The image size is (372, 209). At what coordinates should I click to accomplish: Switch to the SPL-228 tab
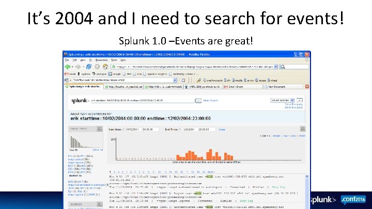pos(204,87)
